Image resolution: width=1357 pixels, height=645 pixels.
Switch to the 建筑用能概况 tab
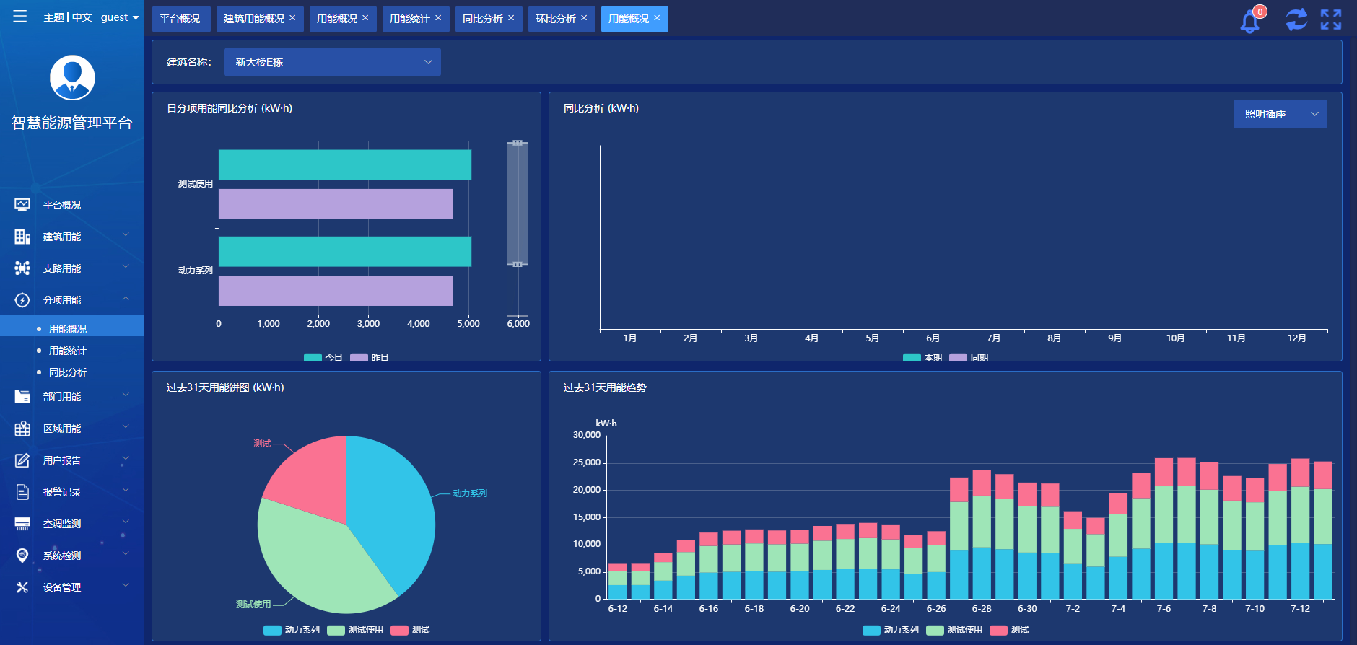[x=253, y=19]
